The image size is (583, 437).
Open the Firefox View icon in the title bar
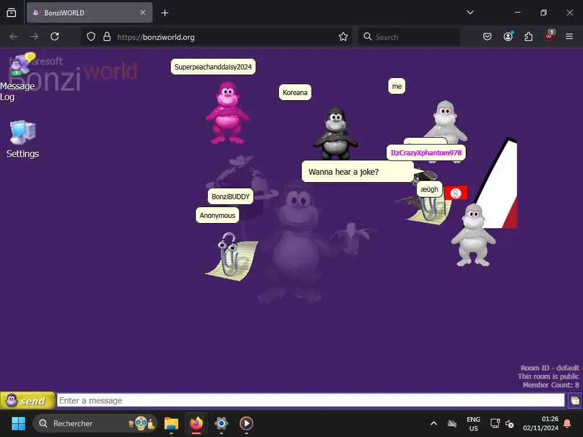click(x=11, y=13)
